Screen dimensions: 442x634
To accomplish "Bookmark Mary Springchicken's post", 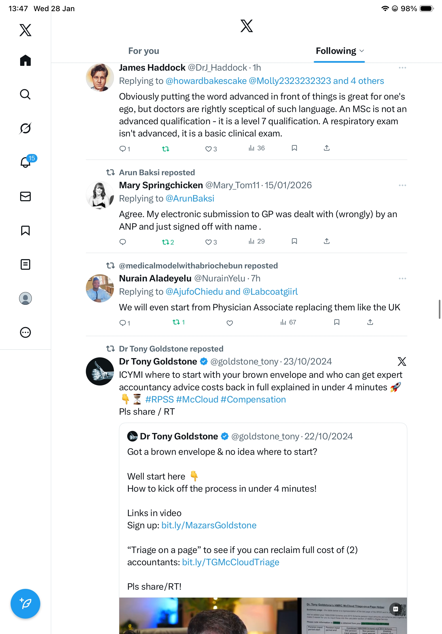I will (x=294, y=241).
